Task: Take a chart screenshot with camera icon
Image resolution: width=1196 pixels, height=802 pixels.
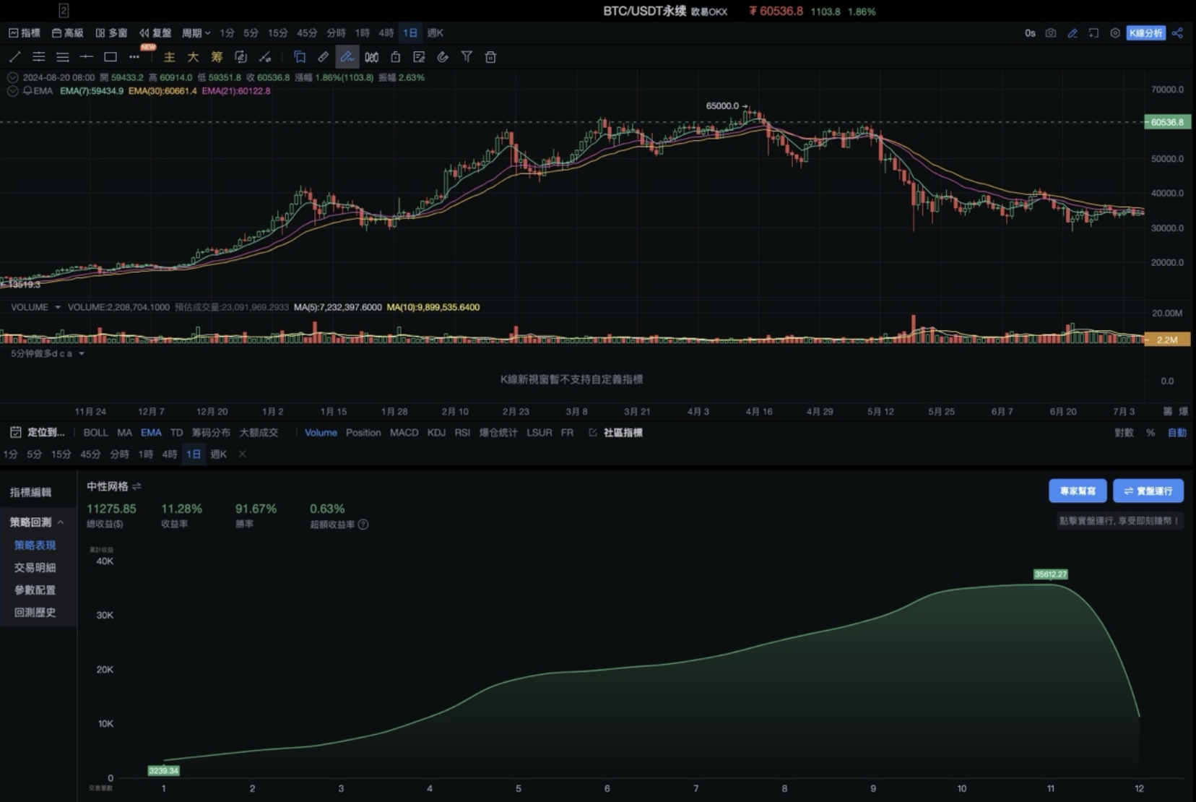Action: (x=1051, y=33)
